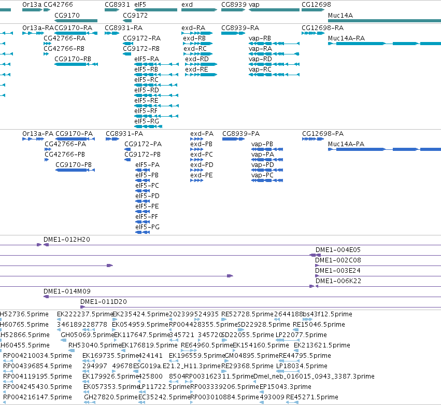Select the CG8931 gene label

click(117, 5)
